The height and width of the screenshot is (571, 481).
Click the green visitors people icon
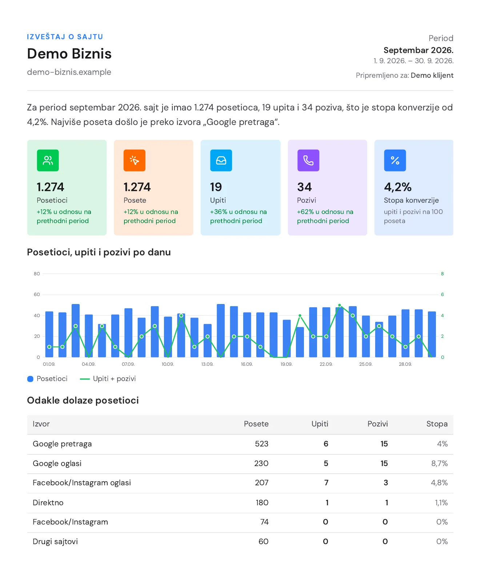coord(48,160)
